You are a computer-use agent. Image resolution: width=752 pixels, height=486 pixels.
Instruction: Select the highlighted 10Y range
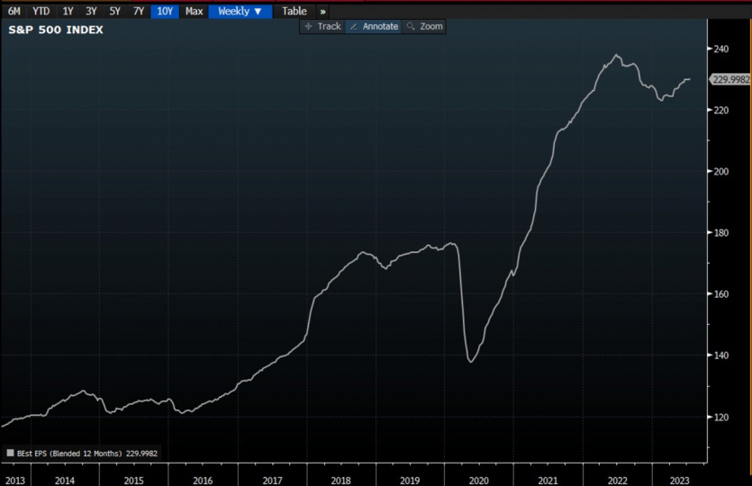[x=165, y=11]
